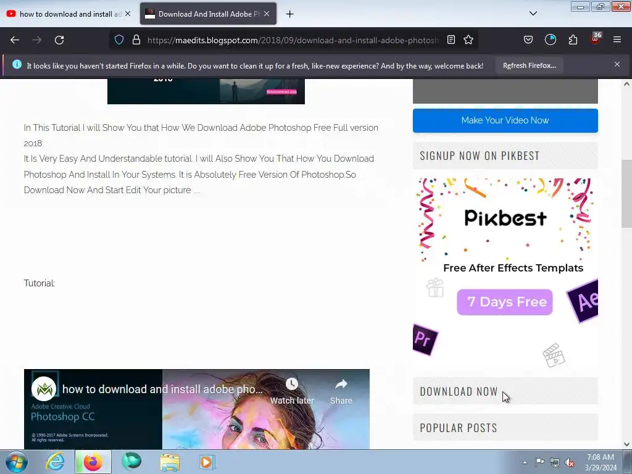632x474 pixels.
Task: Open the Firefox account circle icon
Action: pyautogui.click(x=550, y=40)
